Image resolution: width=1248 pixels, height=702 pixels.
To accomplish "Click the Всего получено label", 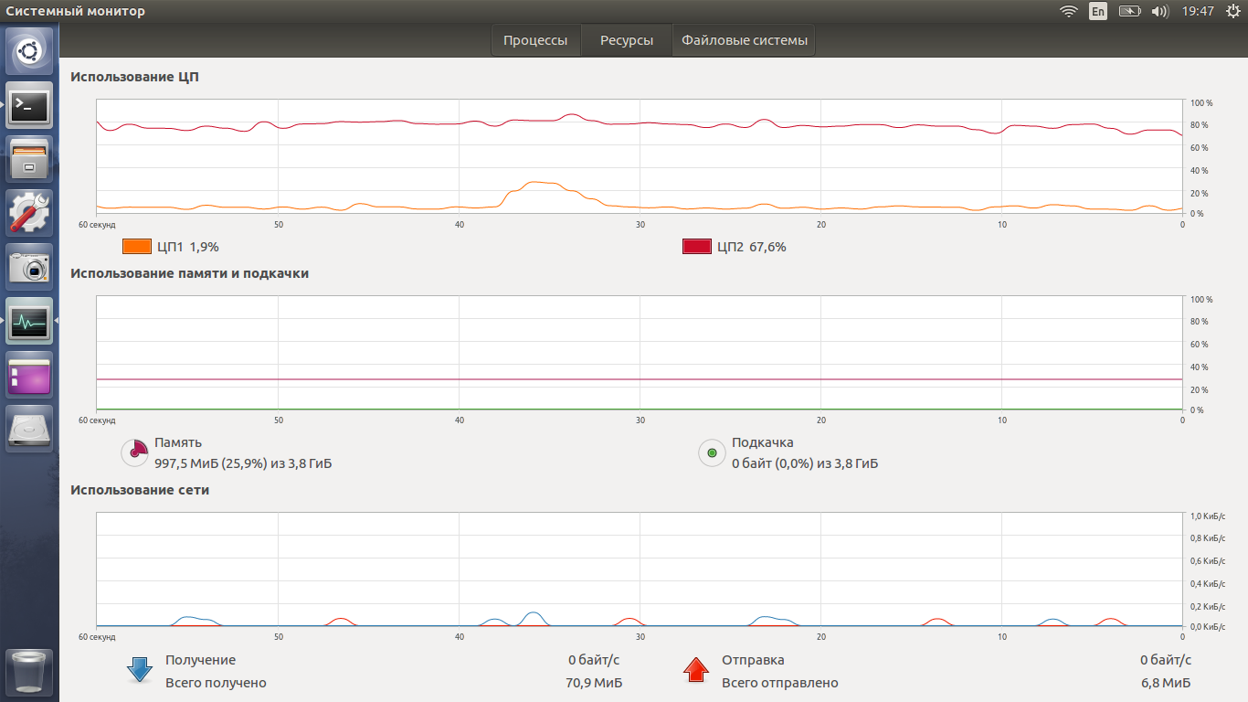I will click(216, 683).
